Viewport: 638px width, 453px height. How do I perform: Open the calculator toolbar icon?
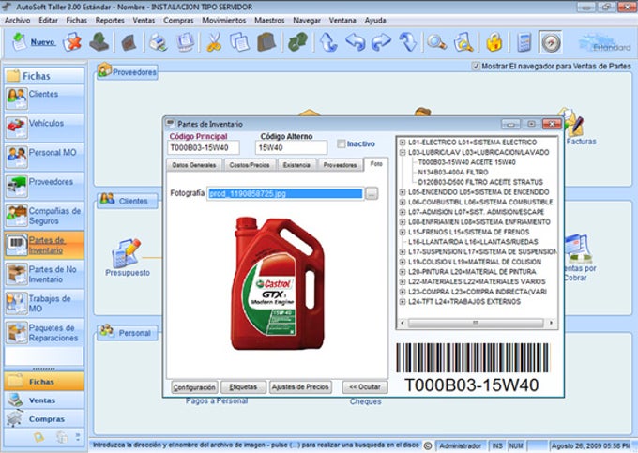point(524,42)
